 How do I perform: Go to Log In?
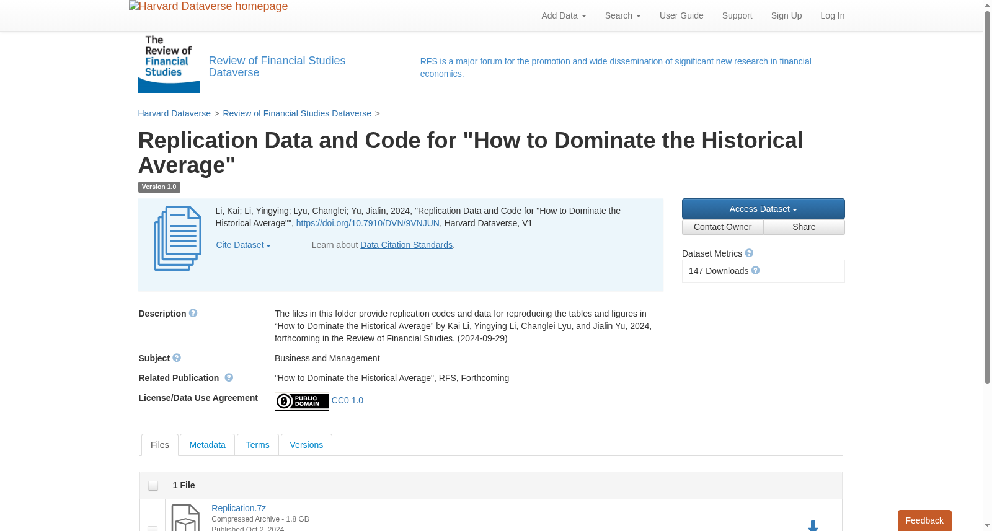point(832,15)
